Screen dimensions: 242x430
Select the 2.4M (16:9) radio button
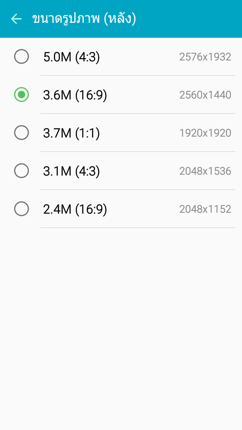(x=22, y=209)
